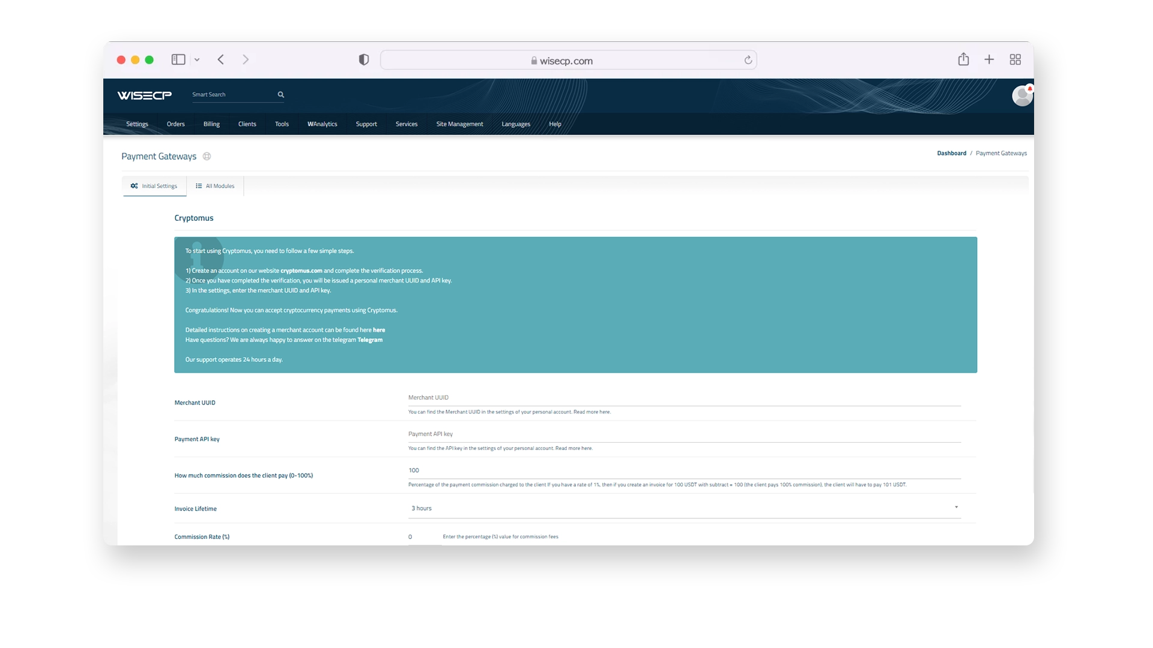Focus the Merchant UUID input field
The height and width of the screenshot is (648, 1153).
click(684, 398)
